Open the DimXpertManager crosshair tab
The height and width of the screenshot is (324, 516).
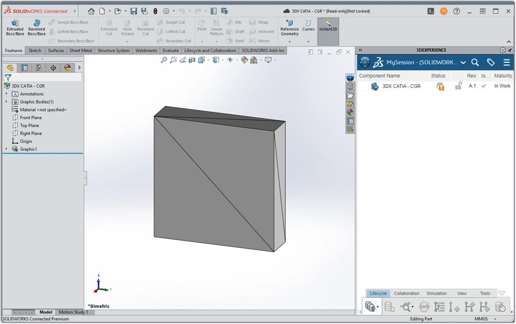[53, 68]
